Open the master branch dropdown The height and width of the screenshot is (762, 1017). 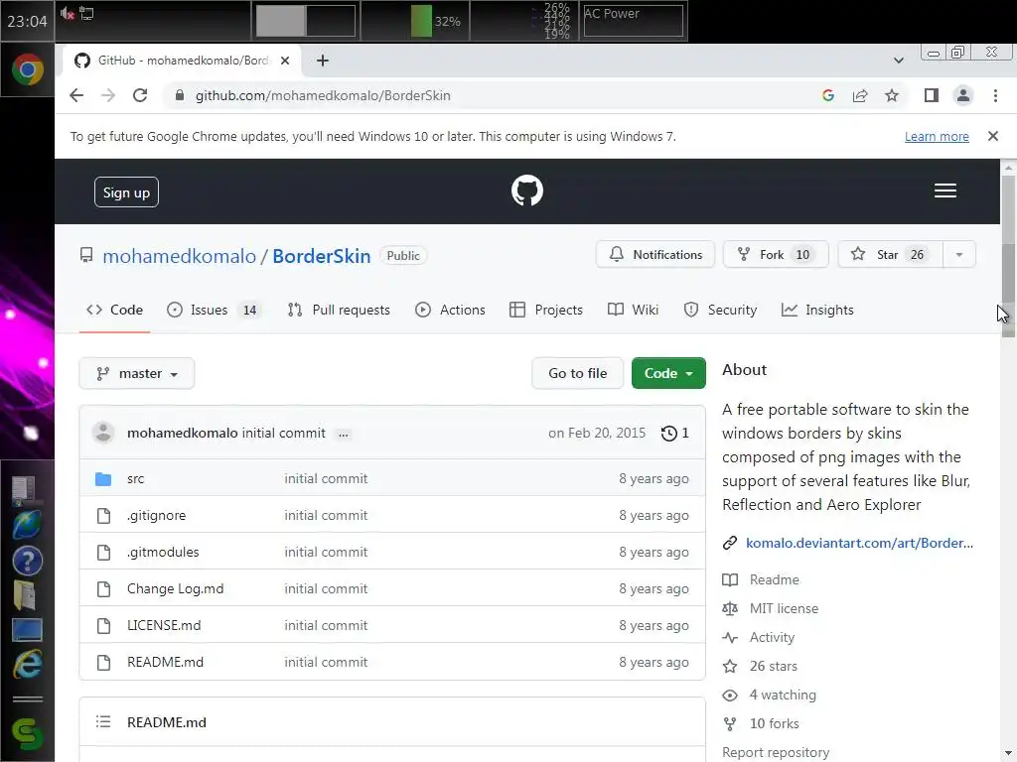pyautogui.click(x=137, y=373)
